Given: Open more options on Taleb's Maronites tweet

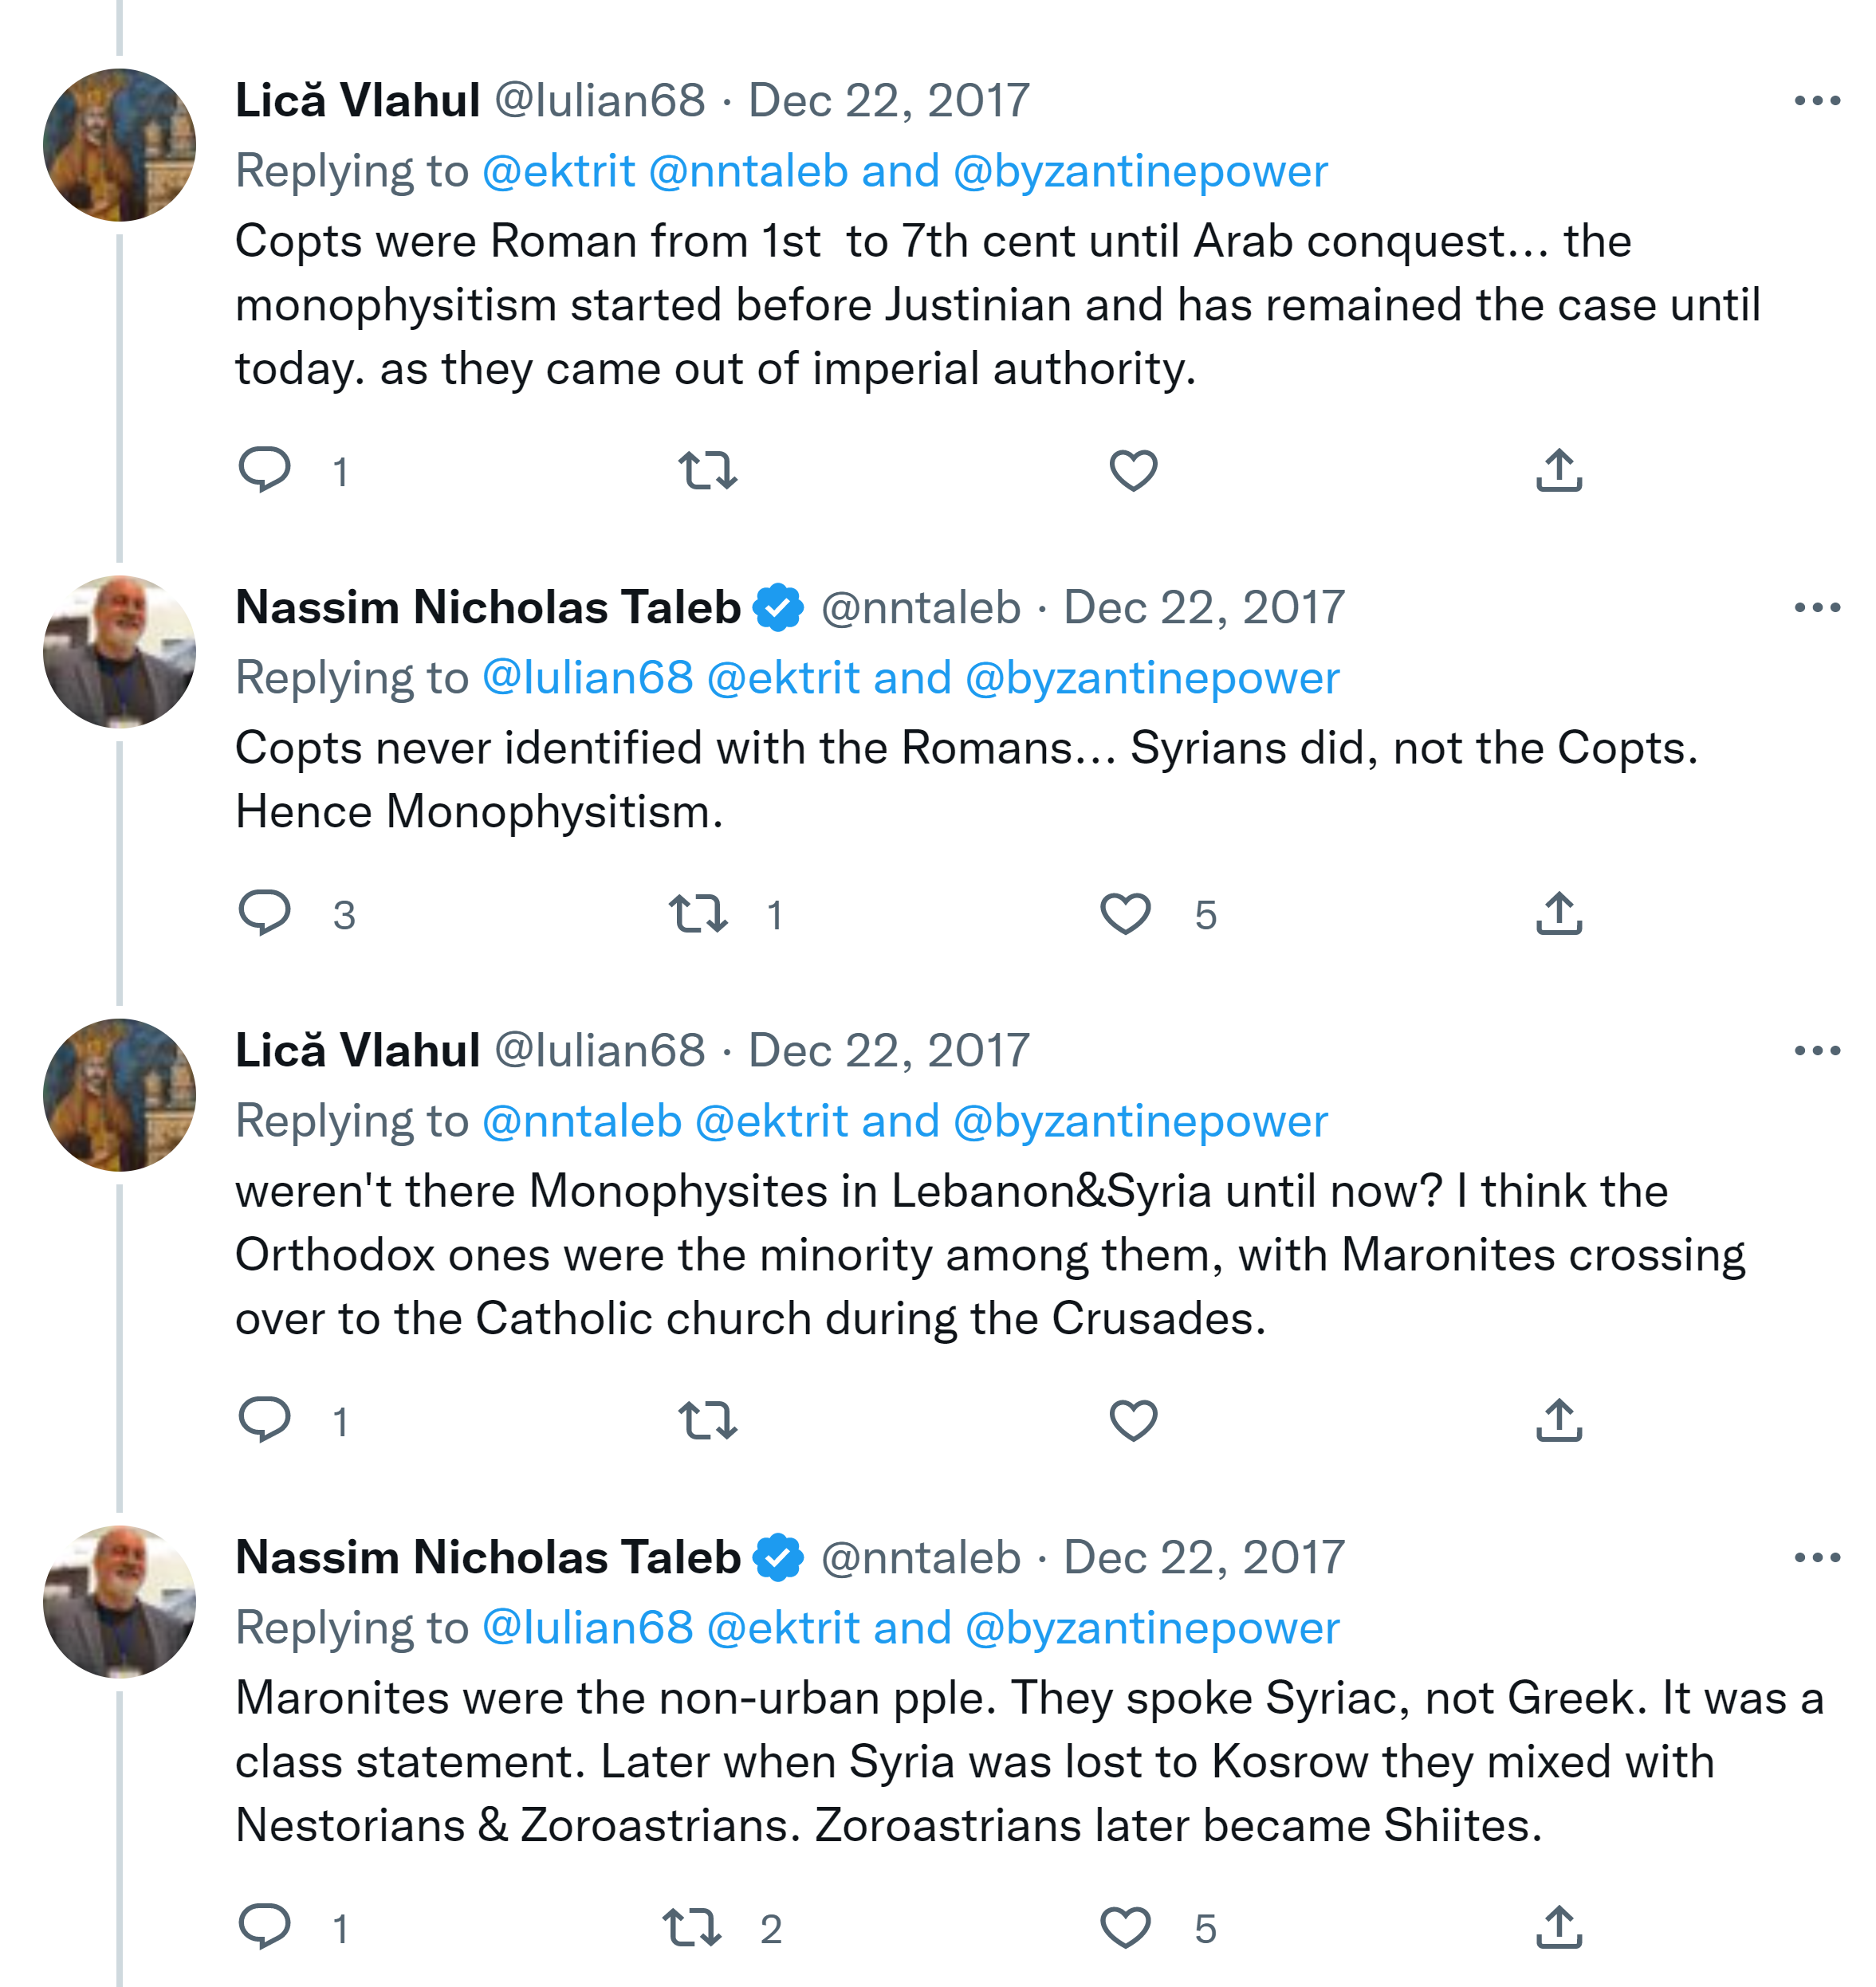Looking at the screenshot, I should pos(1817,1557).
